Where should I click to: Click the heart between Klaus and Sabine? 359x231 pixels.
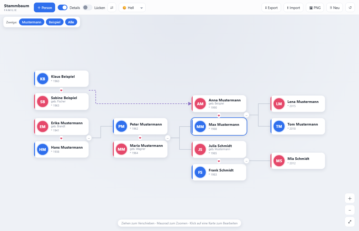61,90
